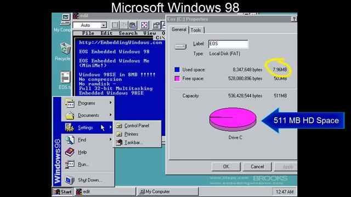Click the drive icon beside Label
This screenshot has height=197, width=351.
[x=180, y=47]
